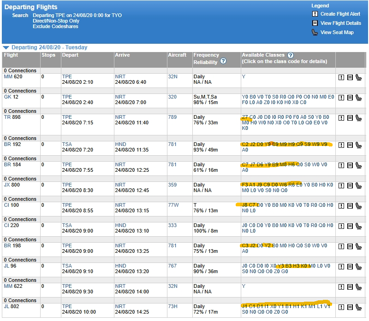Image resolution: width=369 pixels, height=321 pixels.
Task: Collapse Departing 24/08/20 Tuesday section
Action: tap(6, 47)
